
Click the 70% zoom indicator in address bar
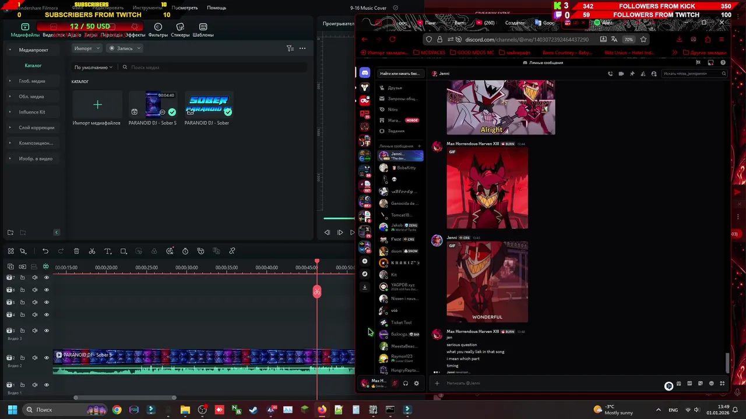click(x=628, y=40)
